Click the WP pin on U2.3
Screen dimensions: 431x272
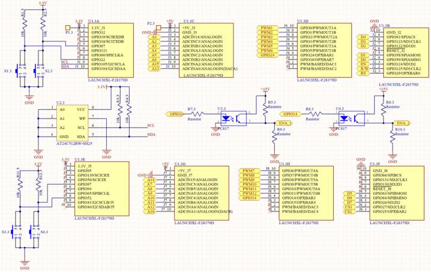(x=82, y=119)
